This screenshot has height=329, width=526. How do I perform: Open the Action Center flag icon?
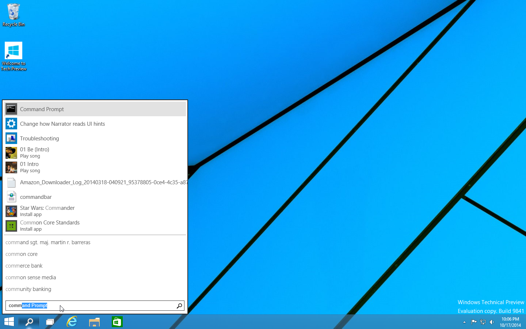point(474,322)
